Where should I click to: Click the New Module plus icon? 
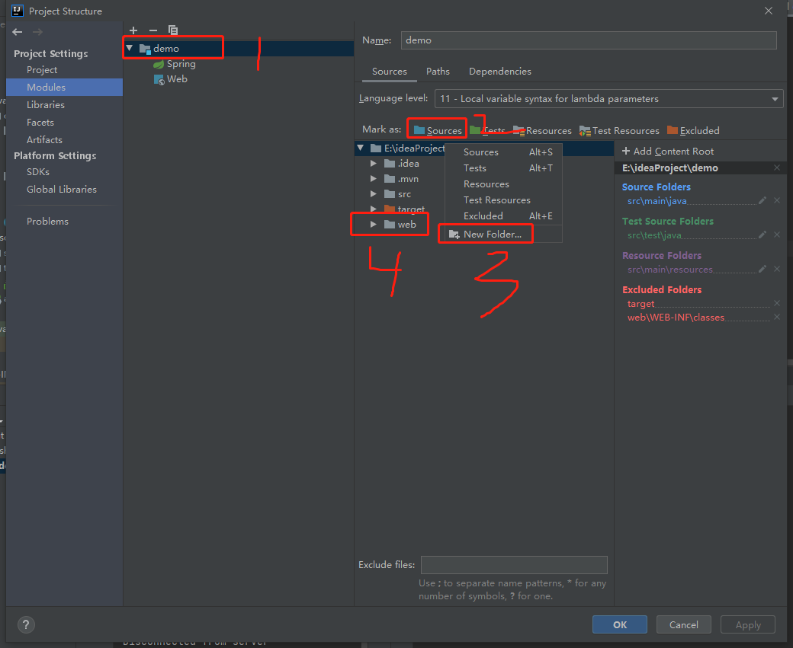133,30
